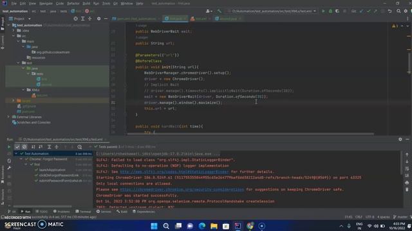The height and width of the screenshot is (231, 412).
Task: Select launchApplication test result
Action: pos(52,170)
